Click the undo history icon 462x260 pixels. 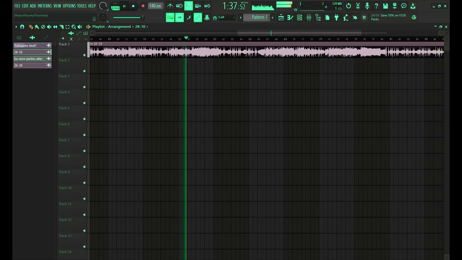(348, 6)
